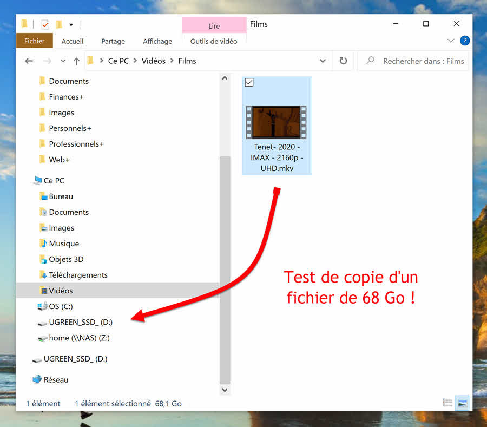Click the Tenet video thumbnail
This screenshot has width=487, height=427.
tap(276, 122)
